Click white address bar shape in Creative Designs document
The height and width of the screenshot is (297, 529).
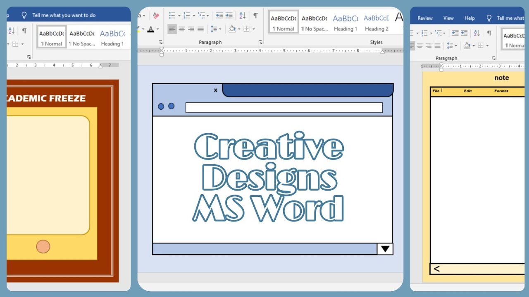[x=284, y=107]
